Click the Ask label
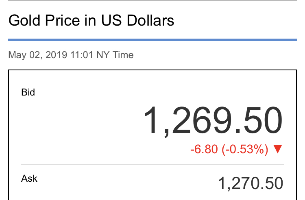 [29, 178]
